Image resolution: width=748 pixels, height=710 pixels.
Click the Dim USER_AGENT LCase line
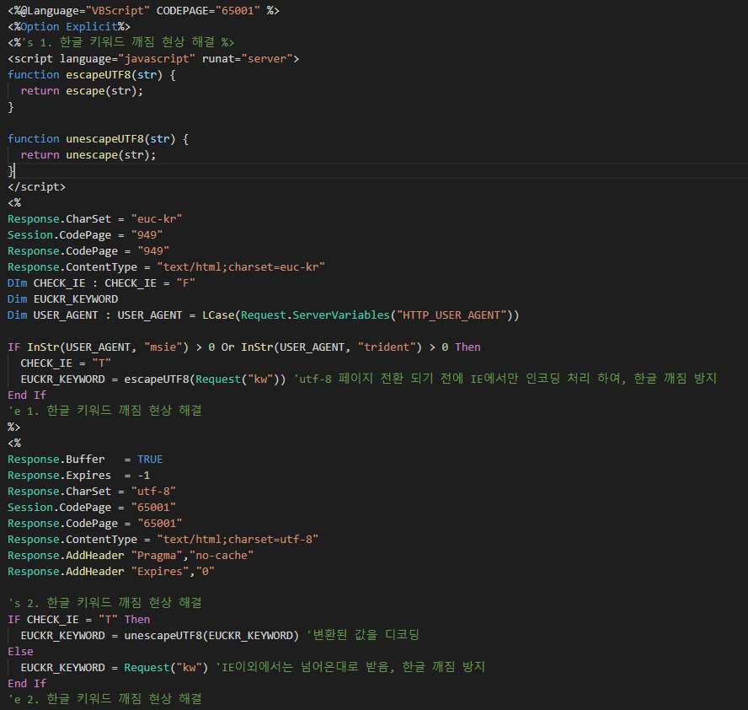(264, 315)
